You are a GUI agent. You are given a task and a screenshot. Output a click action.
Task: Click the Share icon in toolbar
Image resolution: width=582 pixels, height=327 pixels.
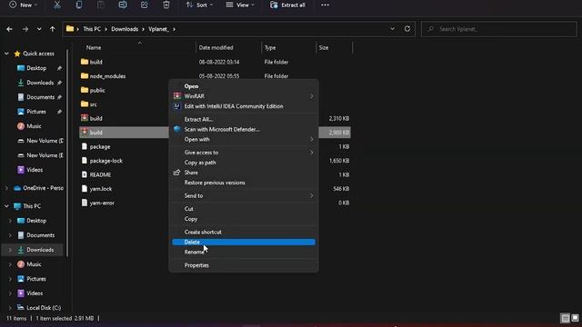[x=145, y=5]
